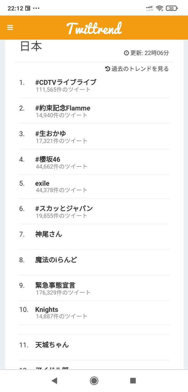Tap the Twittrend logo
The image size is (188, 392).
pyautogui.click(x=94, y=28)
